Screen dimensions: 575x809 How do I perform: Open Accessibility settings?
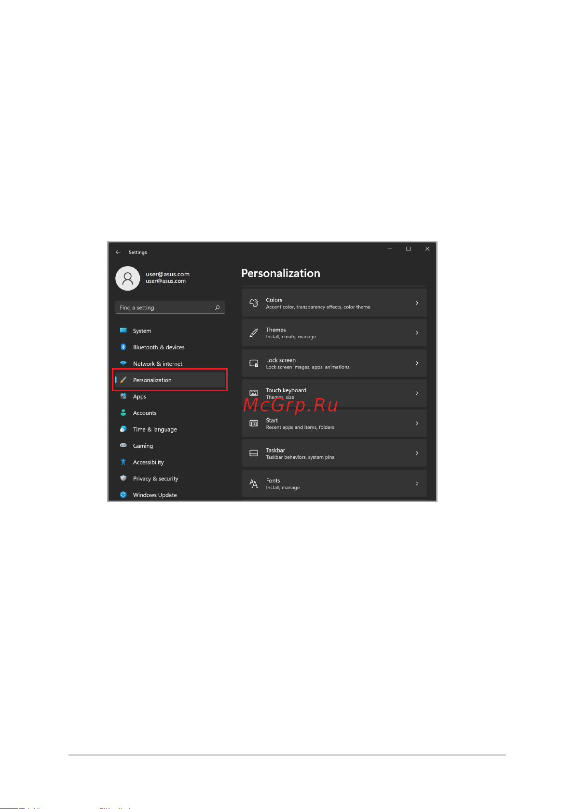point(170,462)
